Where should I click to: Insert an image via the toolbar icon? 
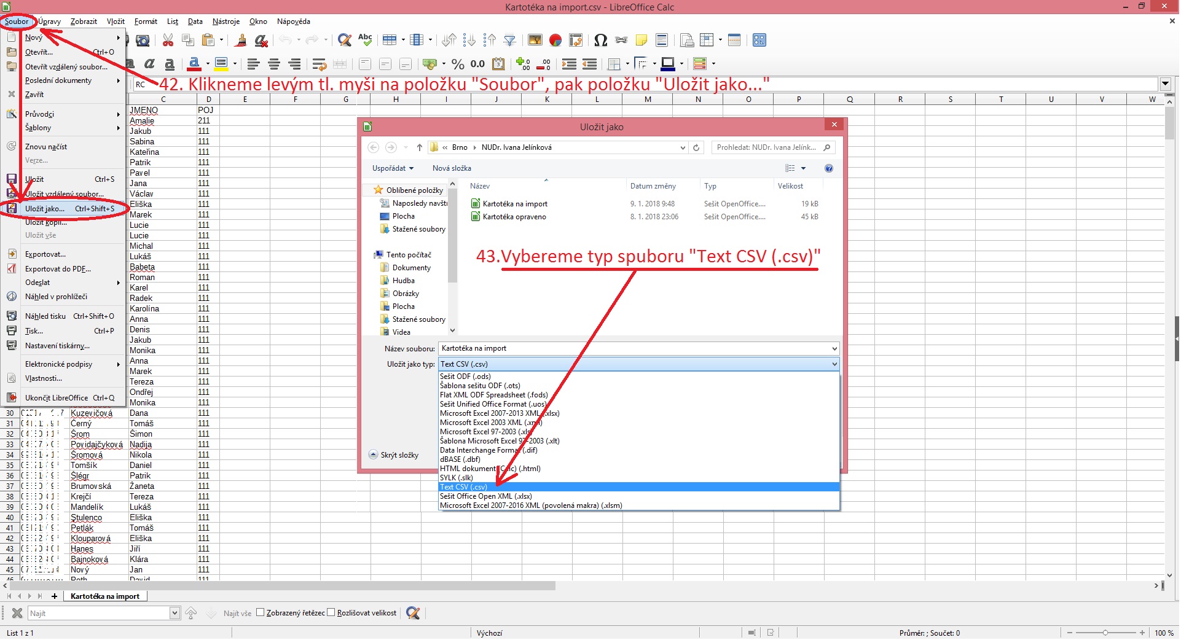pos(535,41)
